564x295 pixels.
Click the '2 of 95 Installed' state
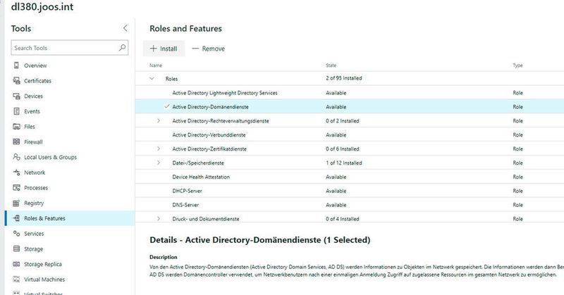tap(344, 78)
